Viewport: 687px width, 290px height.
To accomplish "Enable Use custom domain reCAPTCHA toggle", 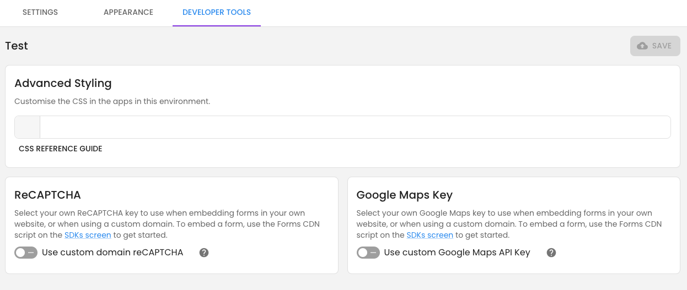I will 26,253.
